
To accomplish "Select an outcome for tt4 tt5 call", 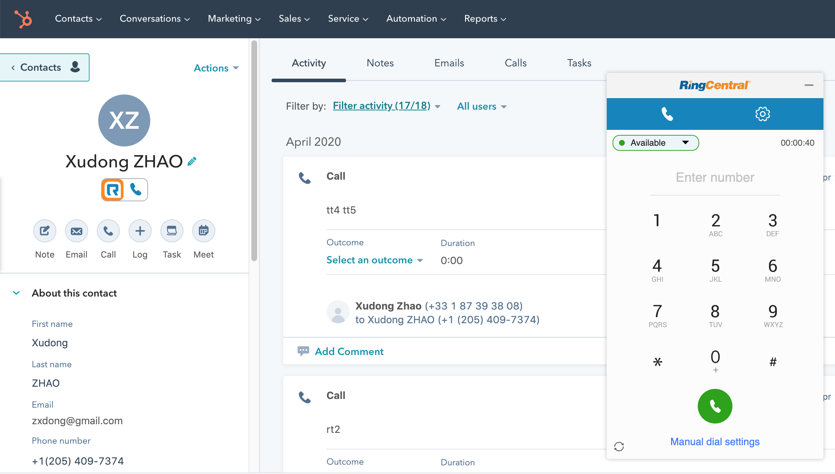I will coord(375,260).
